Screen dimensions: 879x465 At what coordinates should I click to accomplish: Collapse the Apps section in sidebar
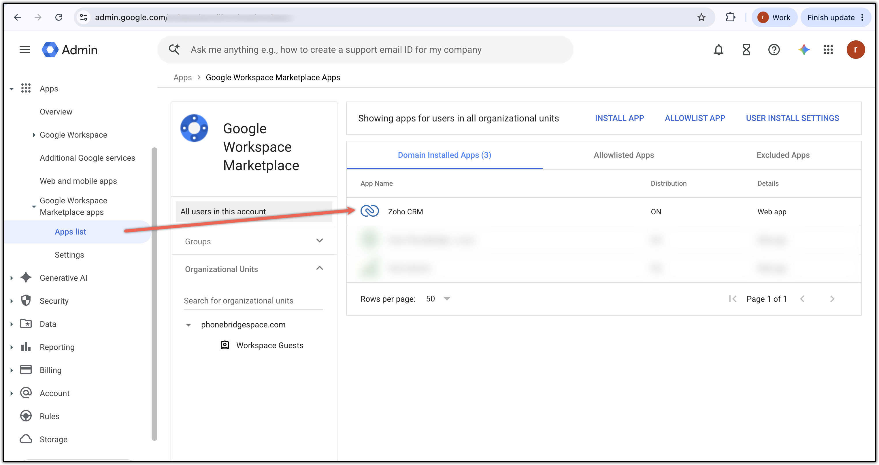(12, 89)
